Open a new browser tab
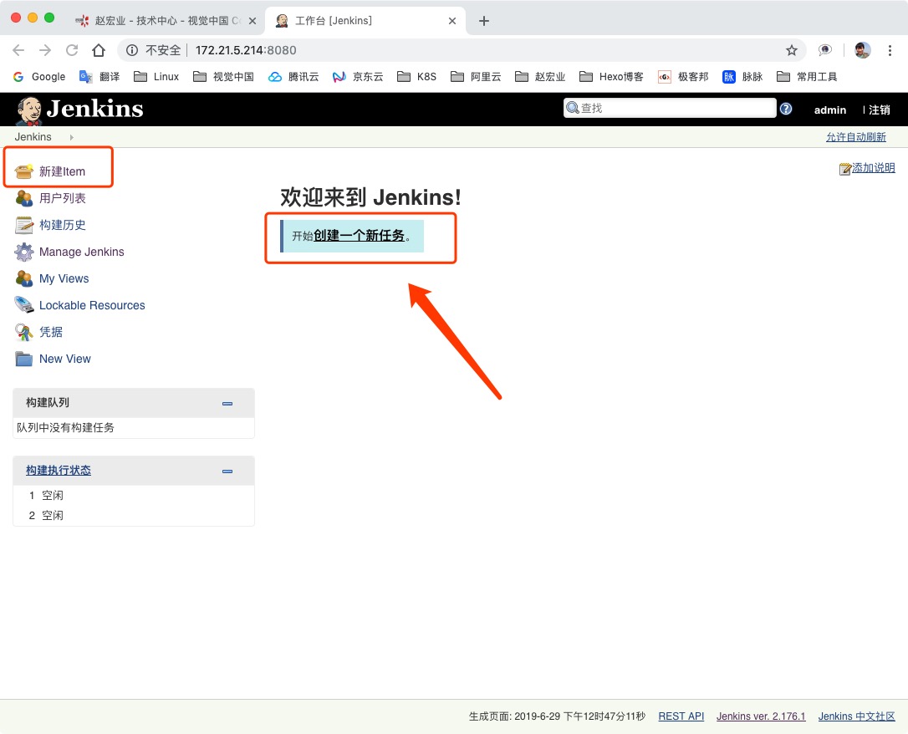The height and width of the screenshot is (734, 908). (484, 21)
